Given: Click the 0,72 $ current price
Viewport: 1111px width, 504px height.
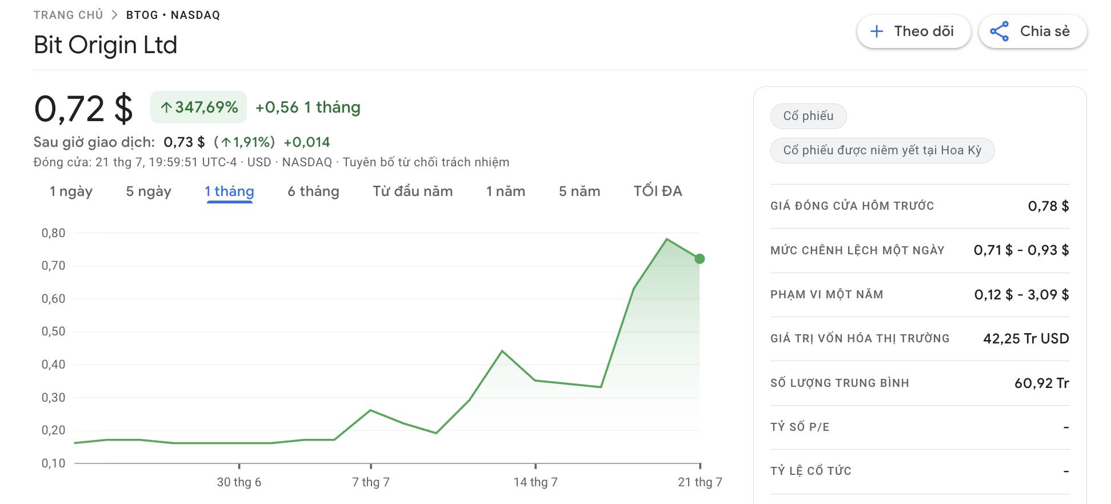Looking at the screenshot, I should tap(83, 109).
